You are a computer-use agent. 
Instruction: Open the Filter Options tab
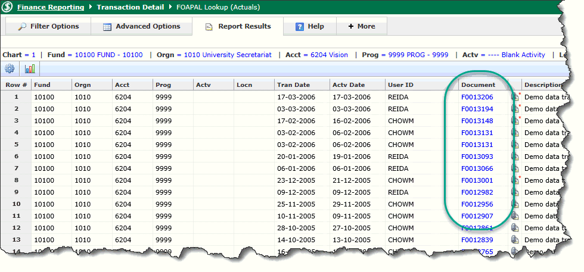tap(48, 26)
